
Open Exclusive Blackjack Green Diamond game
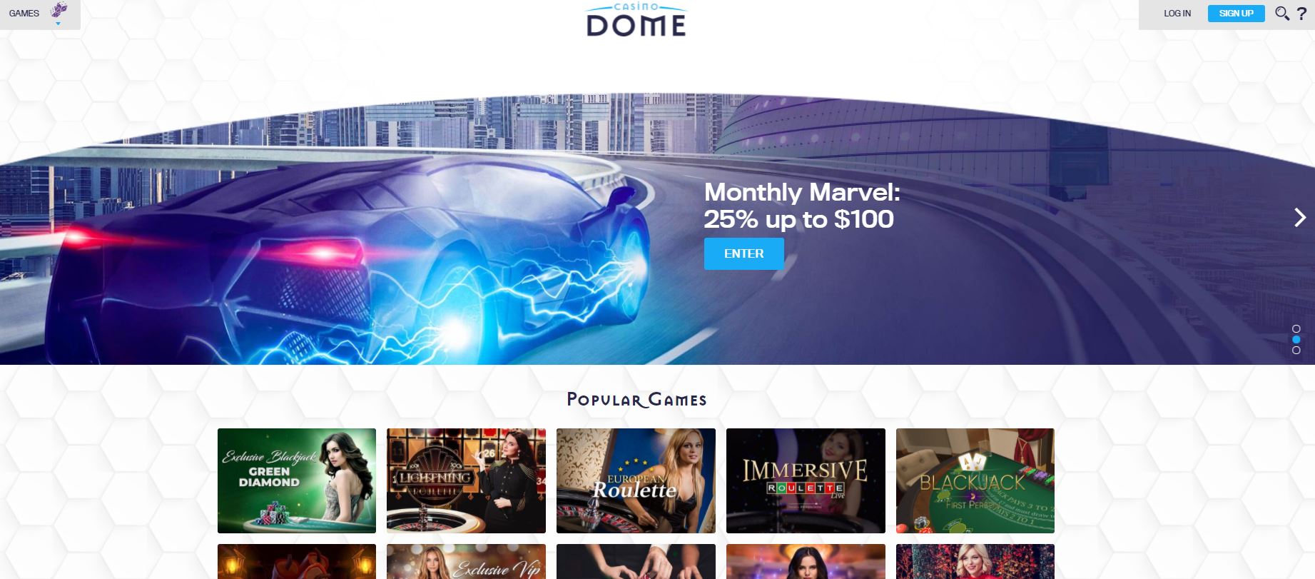point(297,480)
